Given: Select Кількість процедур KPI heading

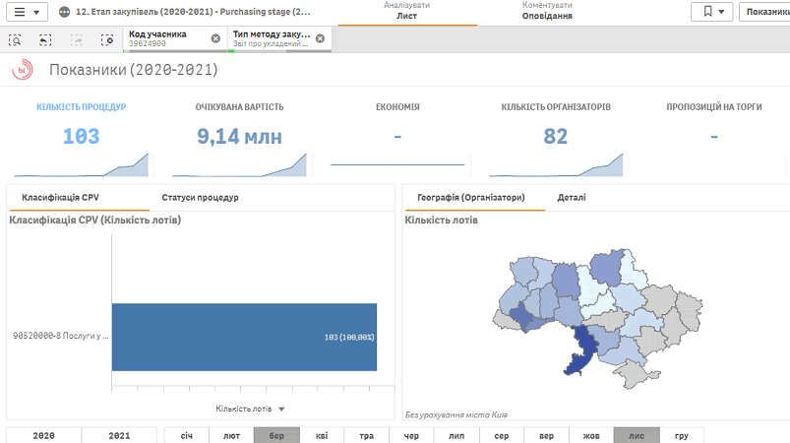Looking at the screenshot, I should click(x=81, y=107).
